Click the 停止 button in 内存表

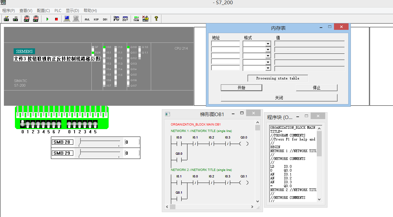[316, 88]
